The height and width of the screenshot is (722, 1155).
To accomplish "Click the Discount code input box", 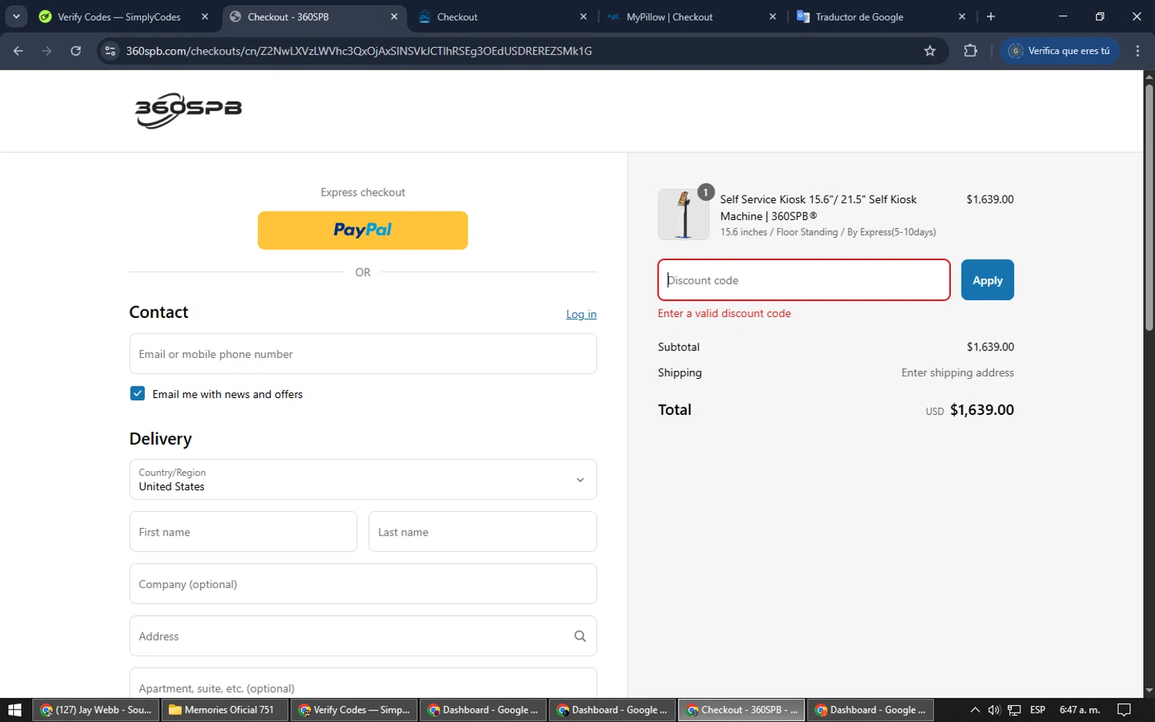I will [804, 280].
